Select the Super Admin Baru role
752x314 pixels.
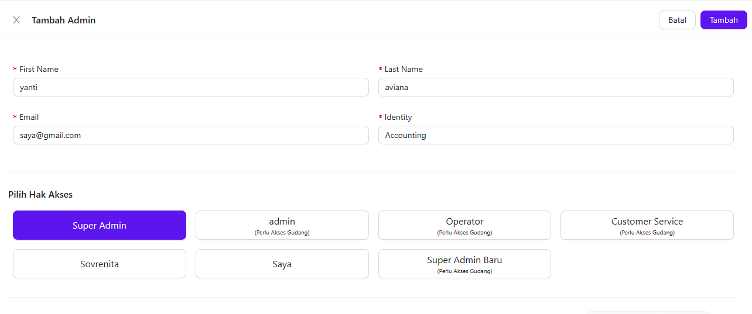click(x=464, y=264)
